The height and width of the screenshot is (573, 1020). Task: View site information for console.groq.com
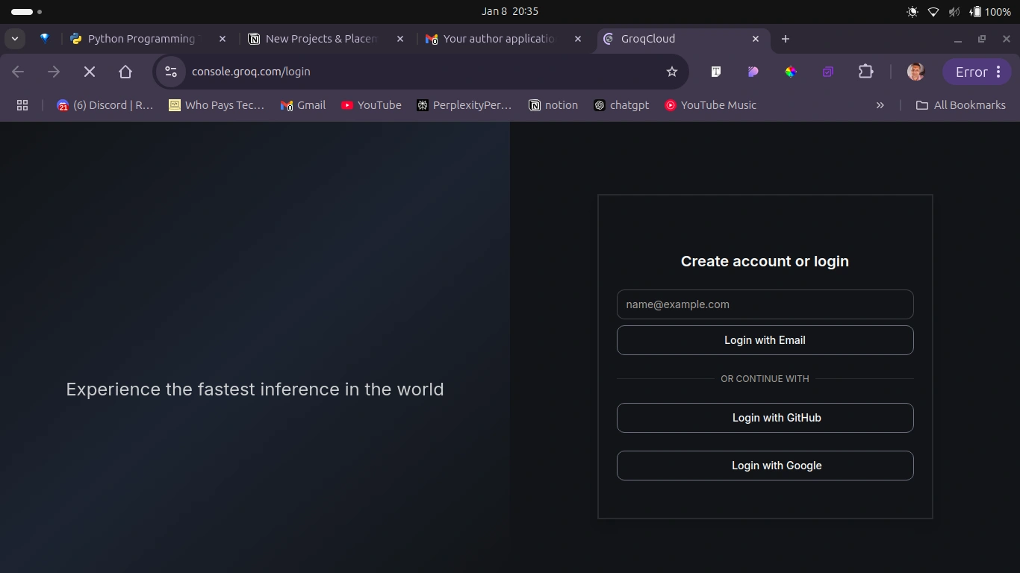[171, 72]
